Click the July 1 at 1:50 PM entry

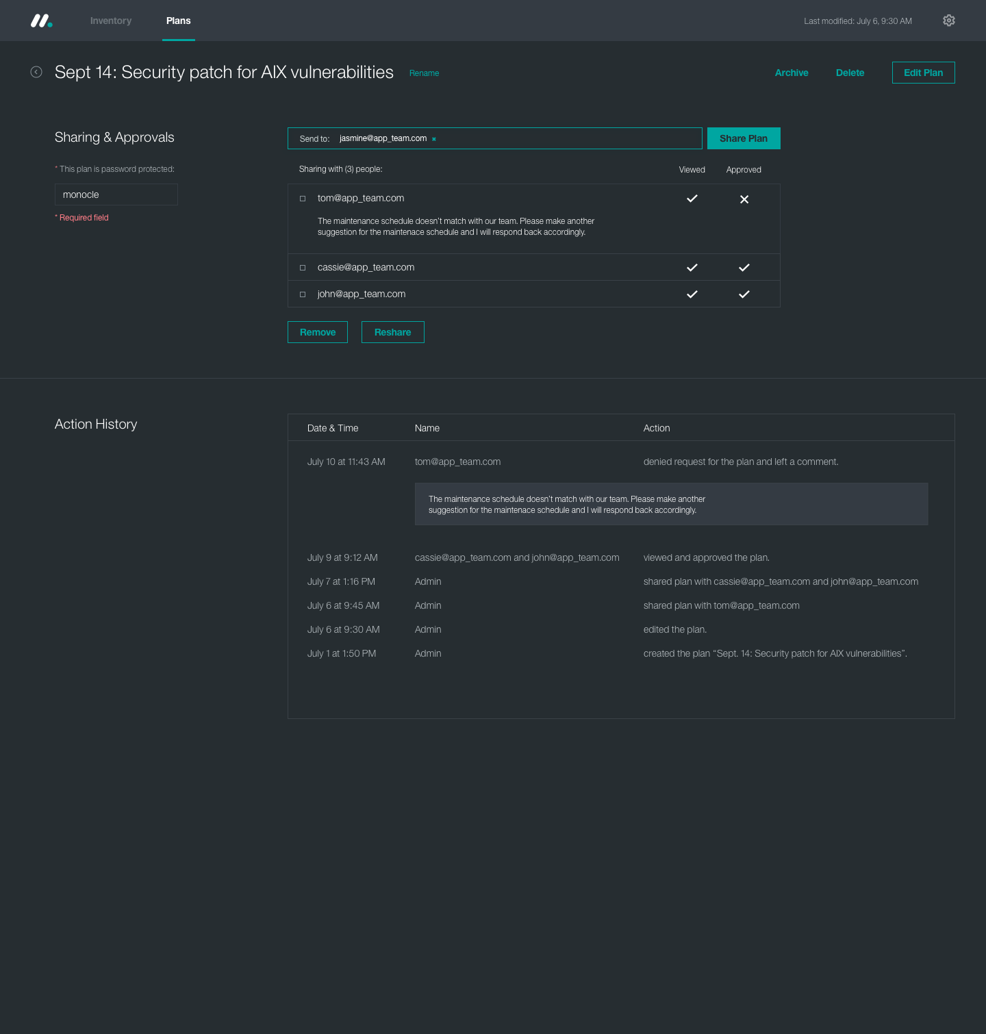(x=342, y=653)
